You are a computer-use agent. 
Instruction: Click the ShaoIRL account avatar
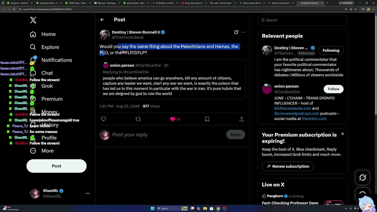35,193
